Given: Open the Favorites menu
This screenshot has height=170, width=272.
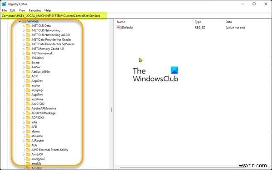Looking at the screenshot, I should tap(35, 10).
